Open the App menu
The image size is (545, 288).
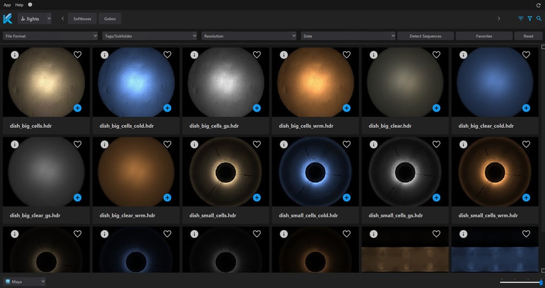pos(7,5)
